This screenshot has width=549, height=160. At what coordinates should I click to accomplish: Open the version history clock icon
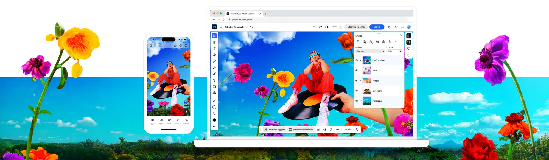pyautogui.click(x=409, y=55)
